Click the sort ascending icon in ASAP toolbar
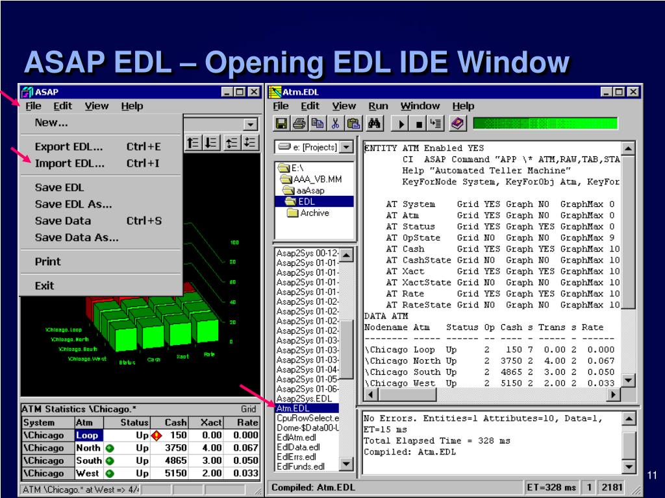665x498 pixels. 193,143
